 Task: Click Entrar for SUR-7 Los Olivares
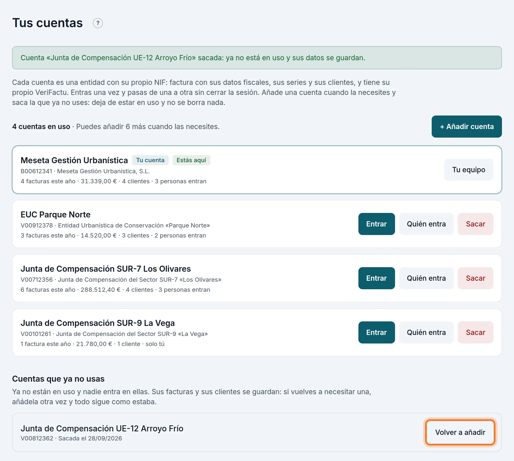376,278
